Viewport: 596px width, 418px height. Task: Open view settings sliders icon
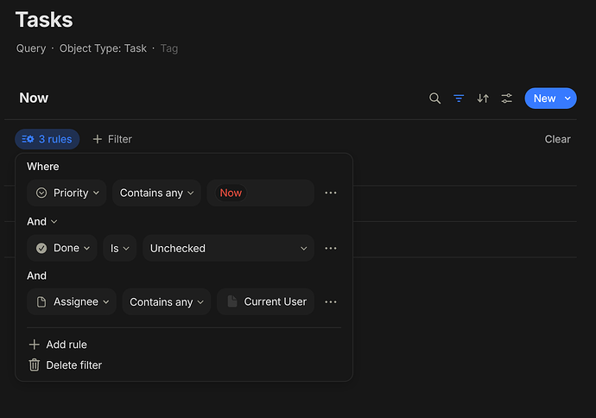tap(507, 98)
